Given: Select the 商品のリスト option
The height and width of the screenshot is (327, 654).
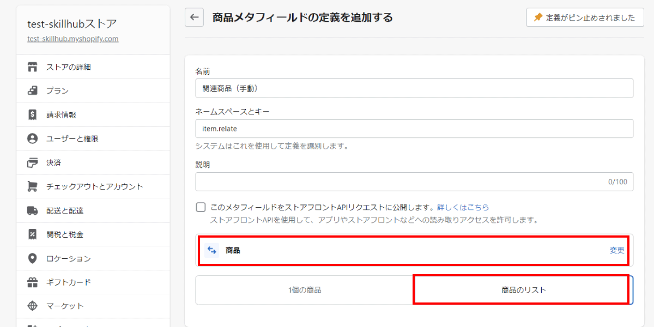Looking at the screenshot, I should pos(524,290).
